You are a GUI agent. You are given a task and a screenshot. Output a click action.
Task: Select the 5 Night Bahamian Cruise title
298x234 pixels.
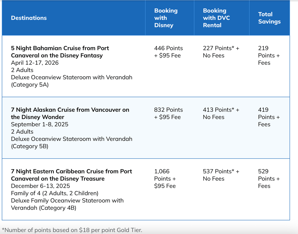(x=60, y=52)
